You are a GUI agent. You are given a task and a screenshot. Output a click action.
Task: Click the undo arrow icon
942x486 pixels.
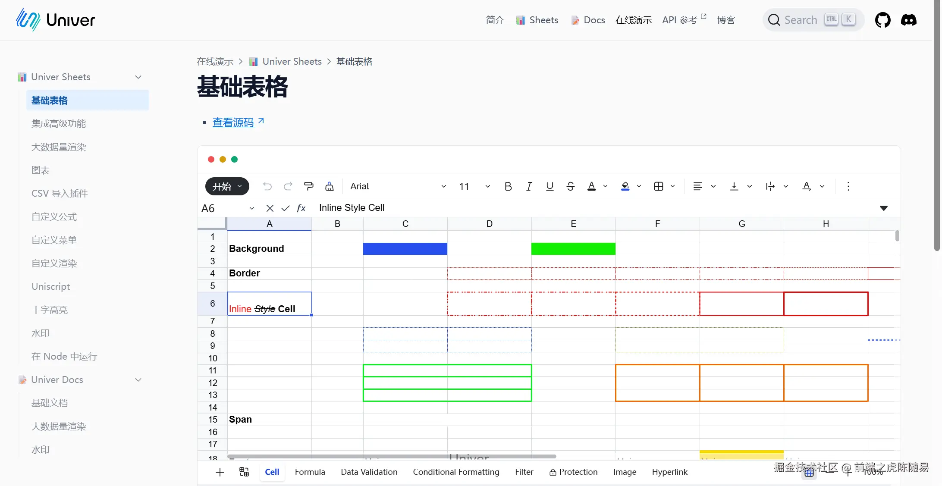267,186
